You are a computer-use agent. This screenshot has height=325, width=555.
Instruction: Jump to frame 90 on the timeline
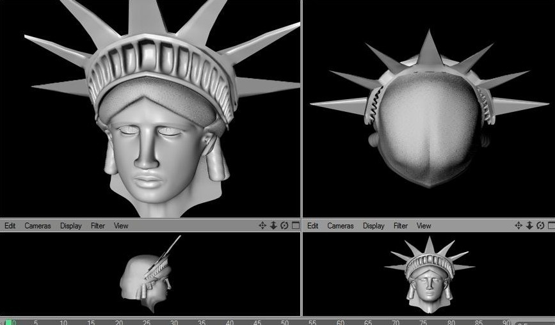click(506, 322)
